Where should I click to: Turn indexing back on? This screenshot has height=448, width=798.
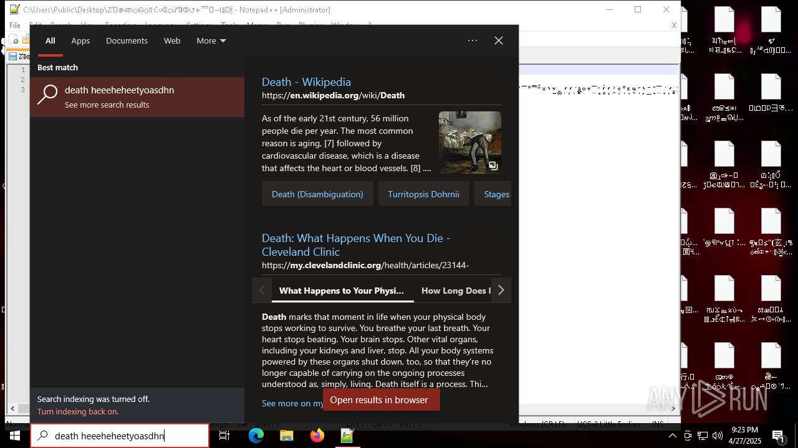78,411
